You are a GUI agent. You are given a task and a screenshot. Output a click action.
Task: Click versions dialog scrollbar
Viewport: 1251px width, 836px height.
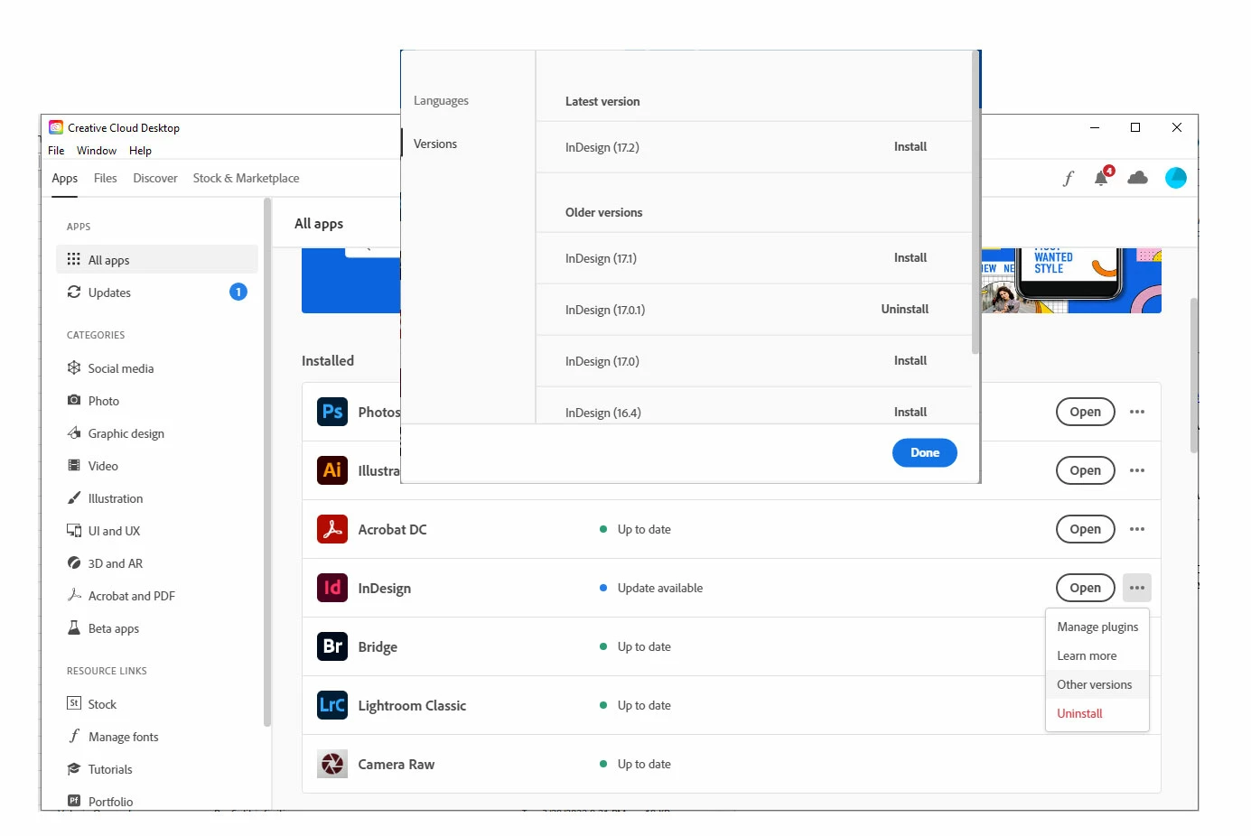point(976,203)
